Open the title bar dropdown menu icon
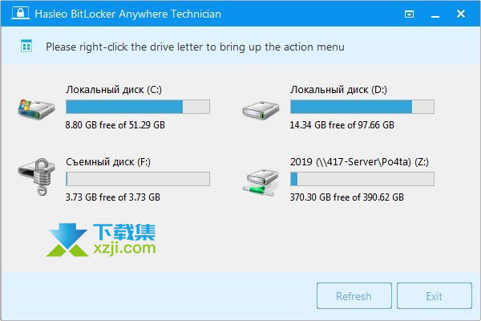This screenshot has height=321, width=481. [x=409, y=14]
